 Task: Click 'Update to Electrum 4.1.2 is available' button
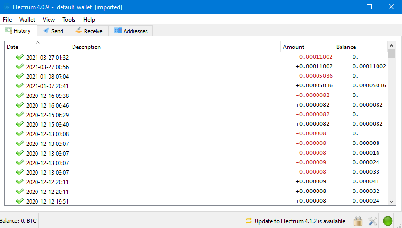(x=295, y=221)
